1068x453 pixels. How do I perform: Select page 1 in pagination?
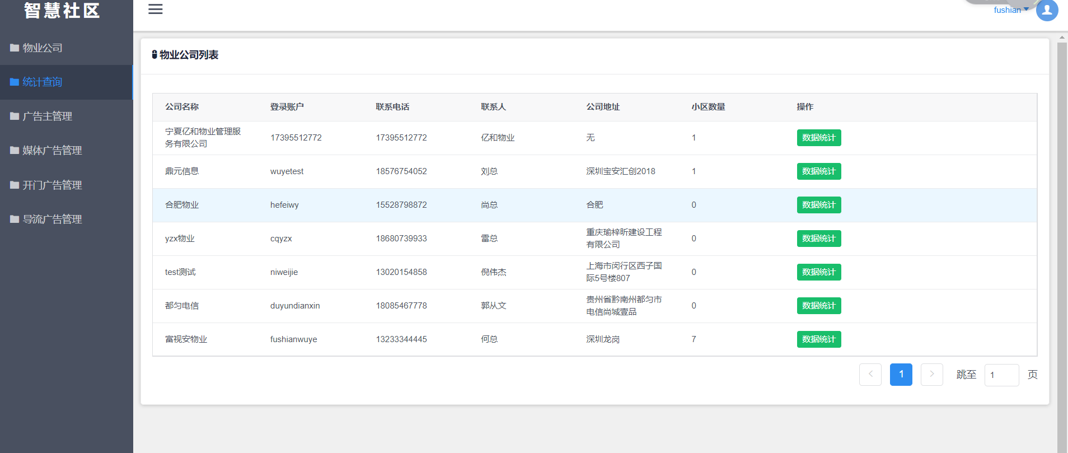coord(901,375)
